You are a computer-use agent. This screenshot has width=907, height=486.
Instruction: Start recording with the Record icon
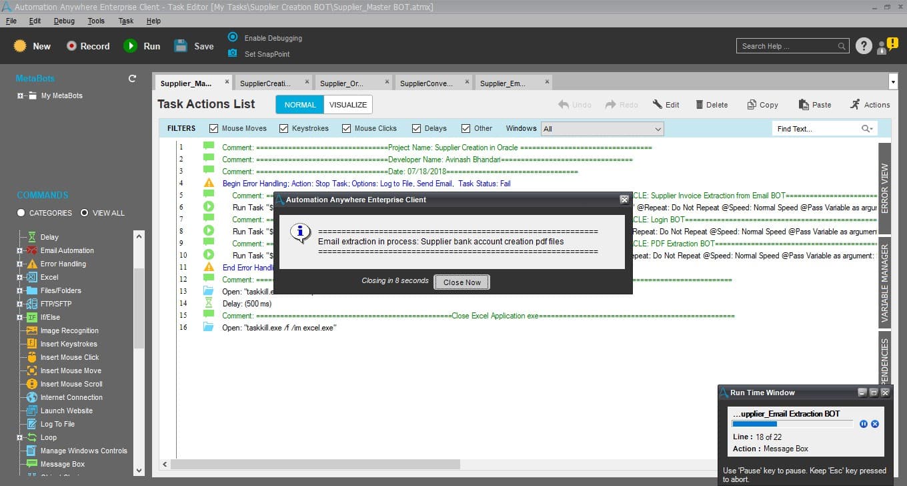(x=71, y=46)
